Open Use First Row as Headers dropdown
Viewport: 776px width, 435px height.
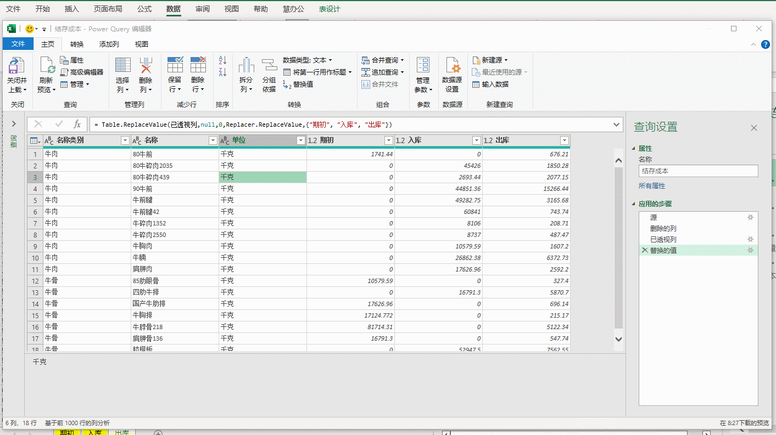coord(318,72)
